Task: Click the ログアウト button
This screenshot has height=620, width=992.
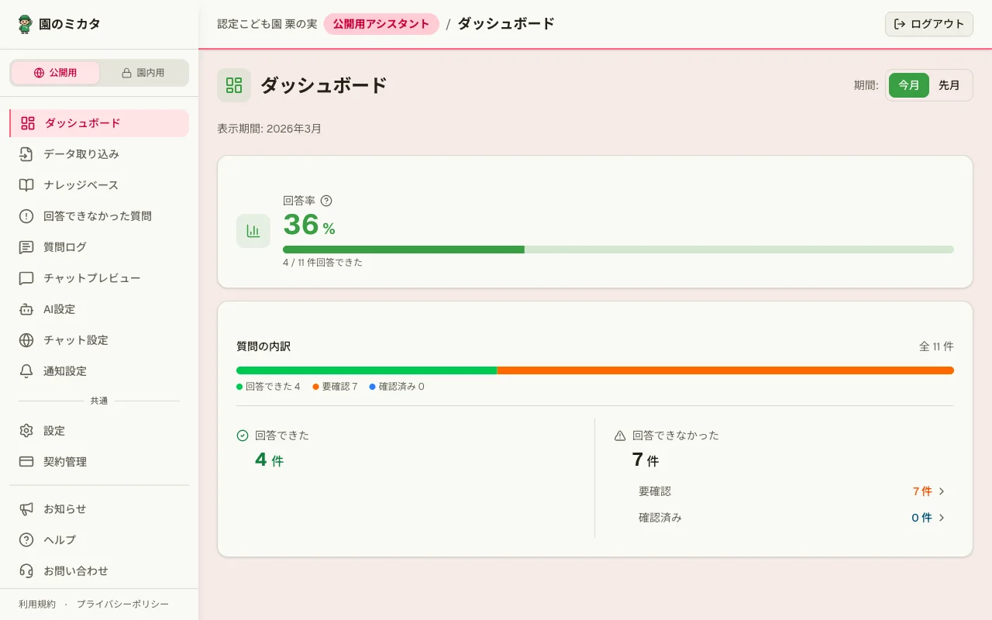Action: tap(928, 24)
